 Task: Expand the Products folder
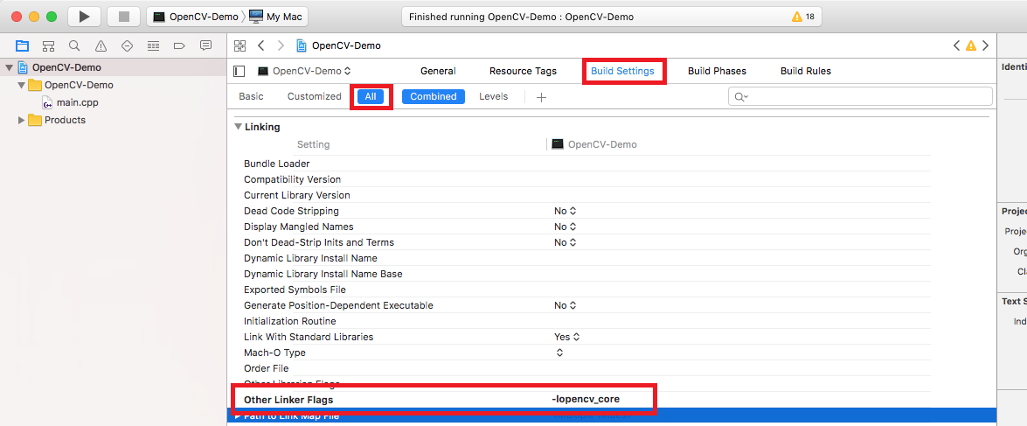pos(21,120)
